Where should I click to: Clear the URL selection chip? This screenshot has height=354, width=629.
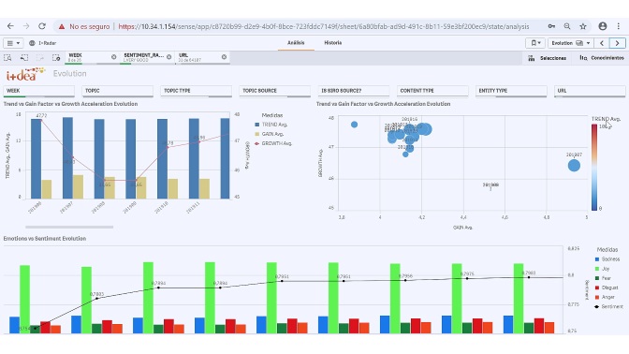(x=224, y=57)
